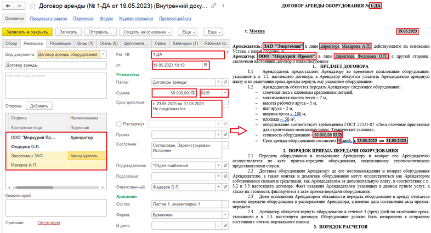Open the Папка value using its open icon
The width and height of the screenshot is (431, 233).
pos(225,82)
